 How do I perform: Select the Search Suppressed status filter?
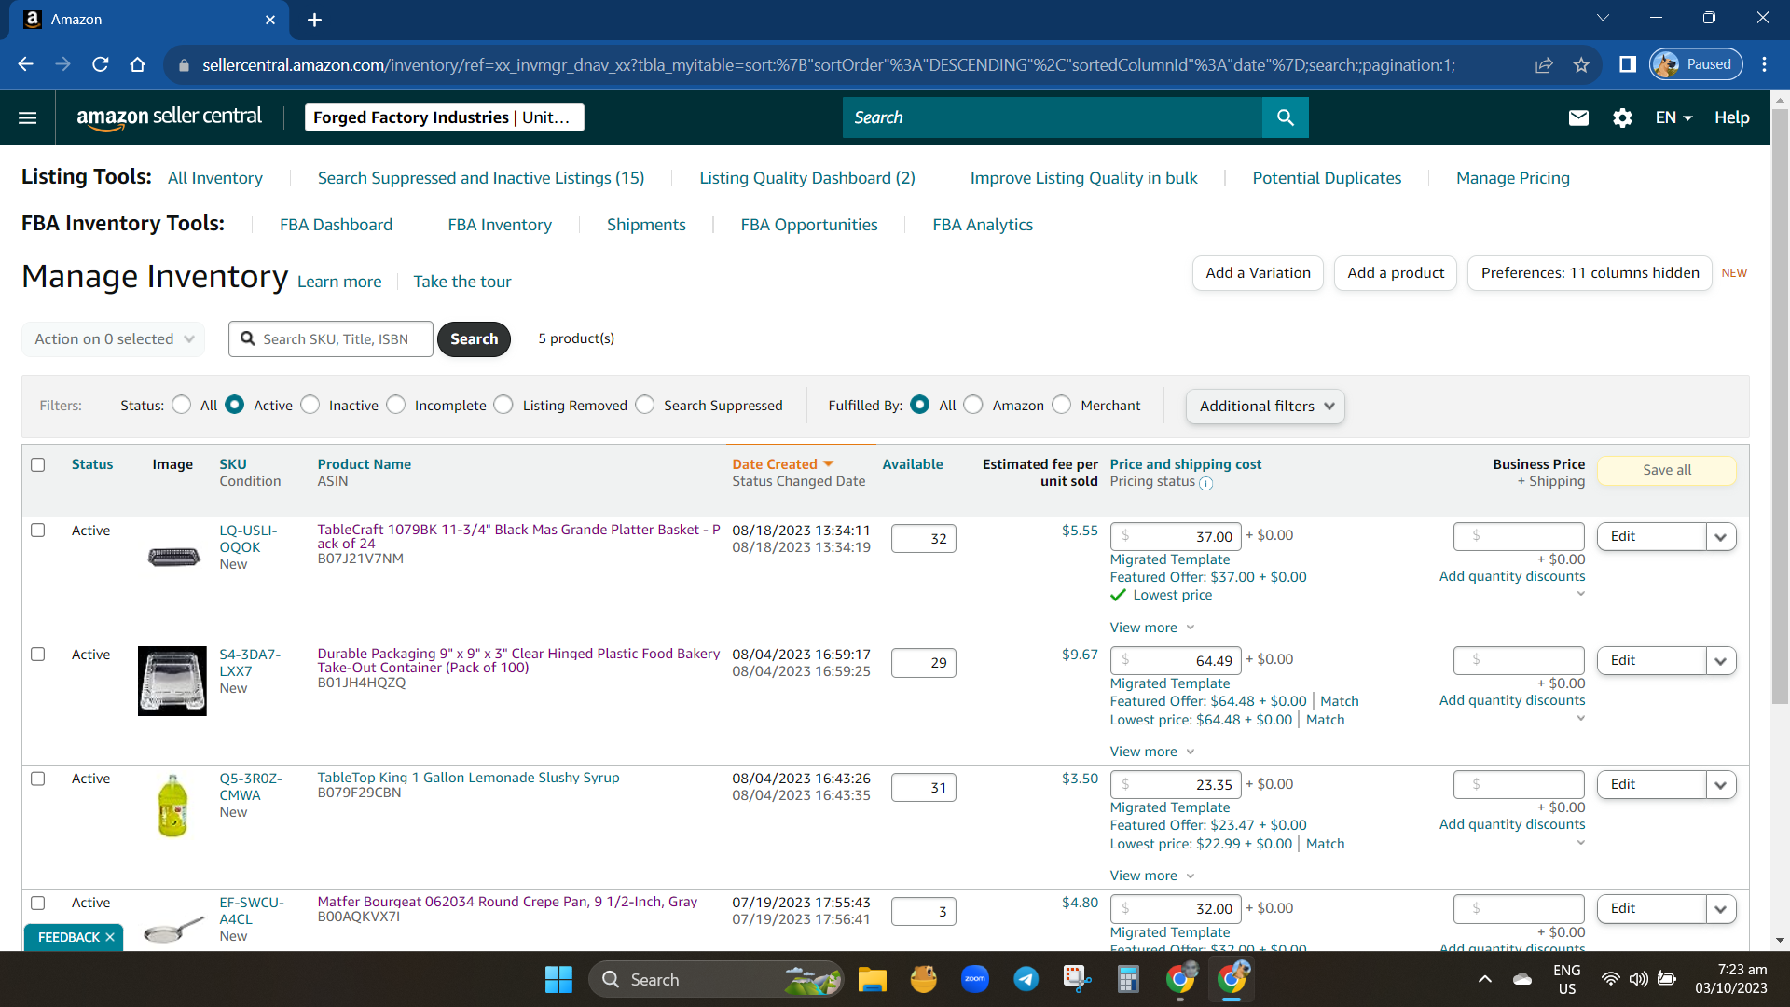pyautogui.click(x=645, y=405)
